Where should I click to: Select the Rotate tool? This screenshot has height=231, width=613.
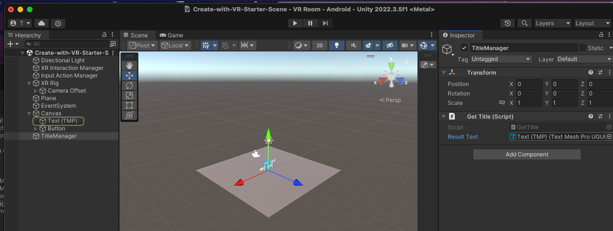(129, 86)
